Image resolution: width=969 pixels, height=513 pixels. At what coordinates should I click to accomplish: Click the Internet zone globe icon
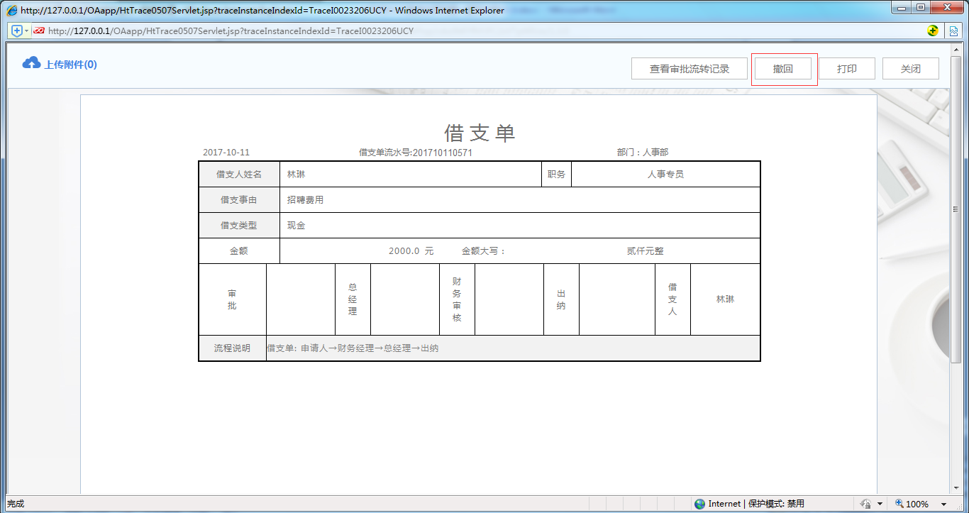pyautogui.click(x=700, y=504)
